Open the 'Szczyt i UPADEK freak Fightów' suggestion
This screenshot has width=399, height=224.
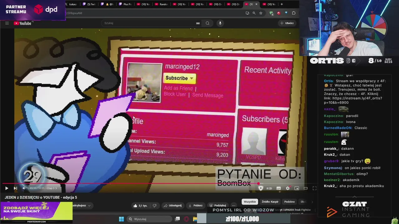tap(292, 210)
